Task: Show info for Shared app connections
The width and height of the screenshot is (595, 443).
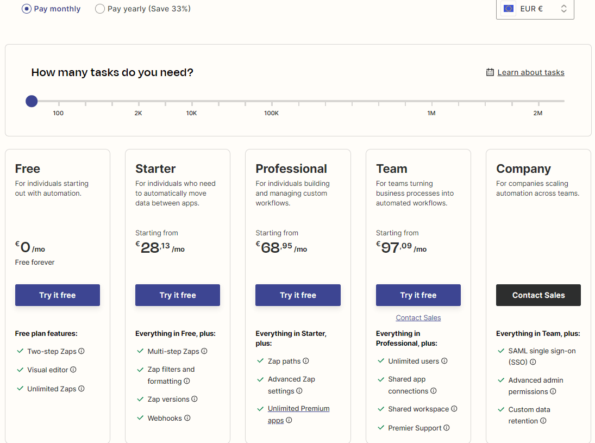Action: 434,390
